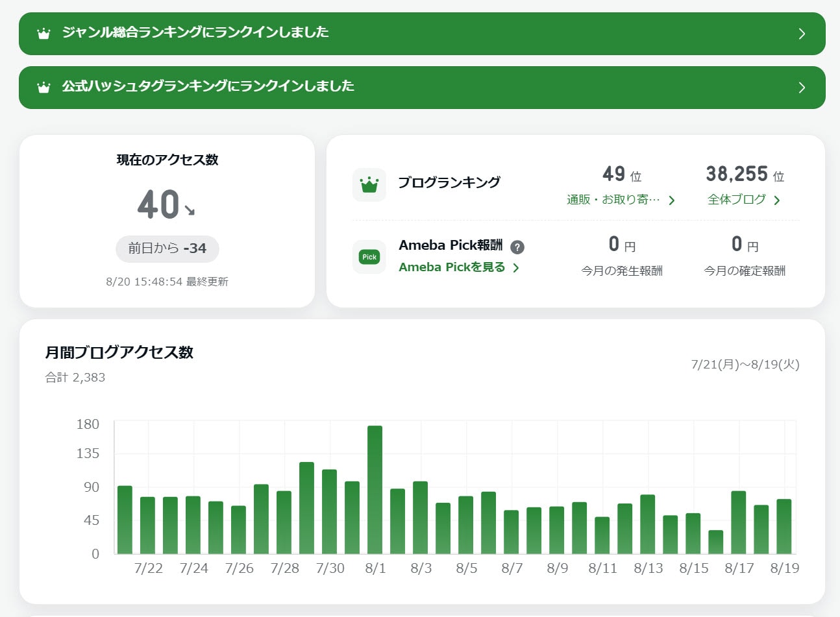This screenshot has width=840, height=617.
Task: Click the 49位 genre rank number
Action: click(x=614, y=174)
